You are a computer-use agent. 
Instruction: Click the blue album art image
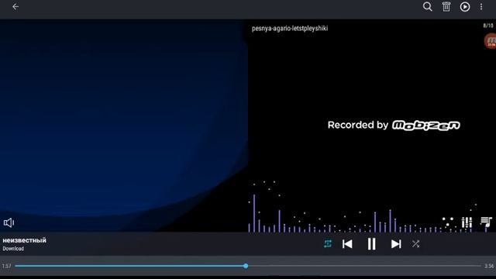123,126
